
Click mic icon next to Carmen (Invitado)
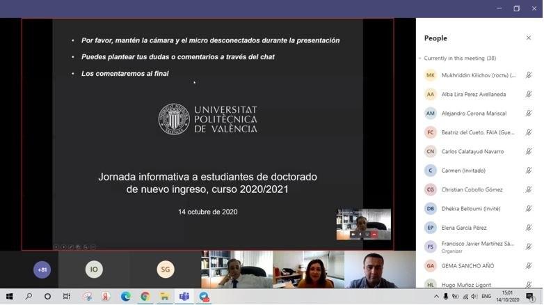pyautogui.click(x=529, y=171)
